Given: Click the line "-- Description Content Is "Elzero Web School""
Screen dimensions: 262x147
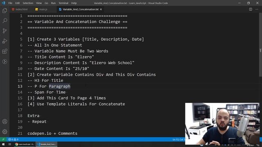Looking at the screenshot, I should point(81,63).
